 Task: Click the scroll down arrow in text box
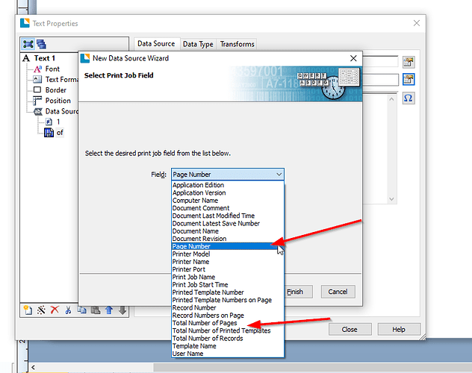pyautogui.click(x=391, y=199)
